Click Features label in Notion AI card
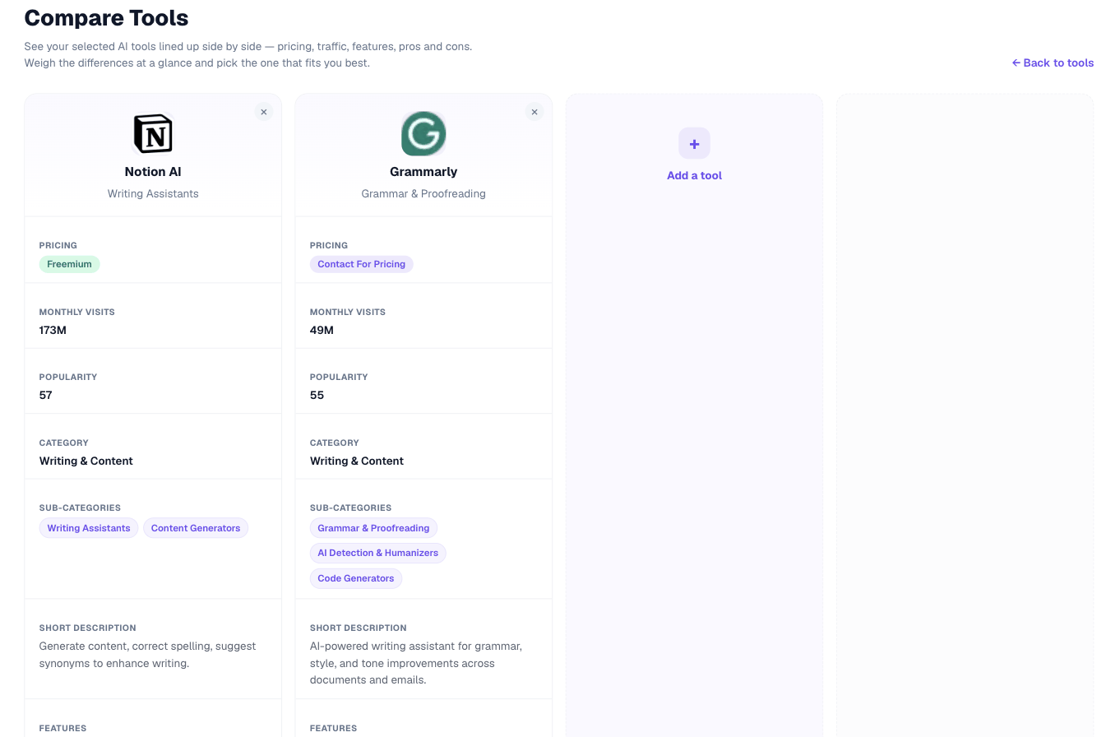This screenshot has width=1120, height=737. [x=63, y=728]
